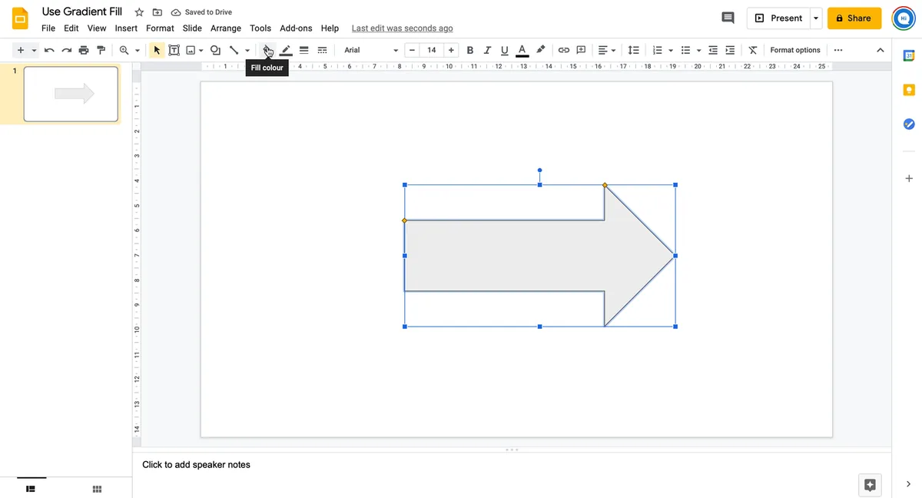This screenshot has width=922, height=498.
Task: Add a comment from the toolbar
Action: tap(582, 50)
